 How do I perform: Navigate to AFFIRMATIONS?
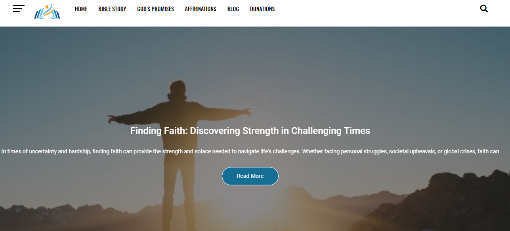tap(201, 9)
